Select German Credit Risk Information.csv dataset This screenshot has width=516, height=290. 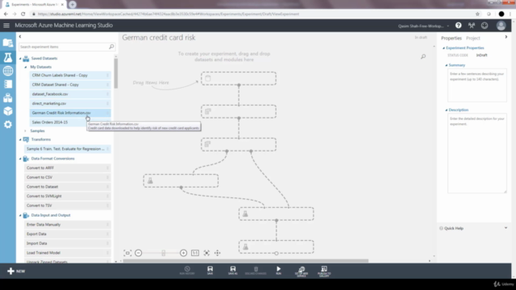(x=70, y=113)
